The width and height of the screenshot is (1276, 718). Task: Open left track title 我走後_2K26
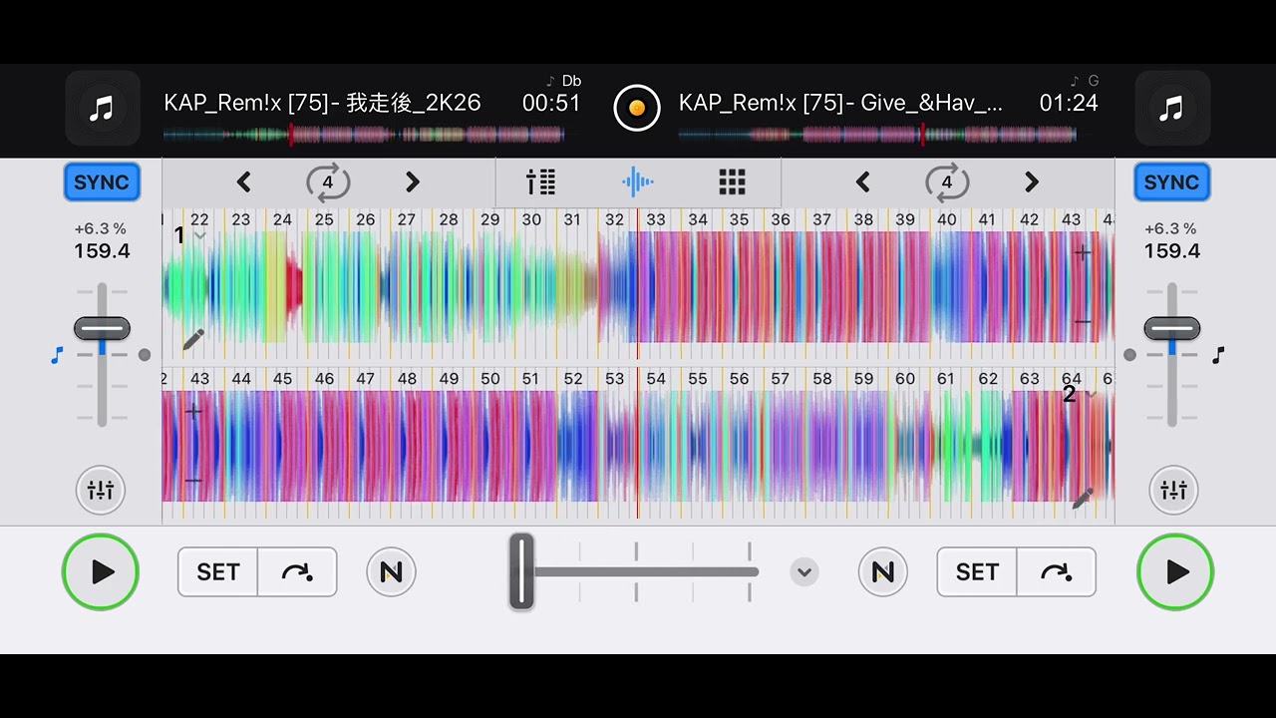click(x=322, y=103)
